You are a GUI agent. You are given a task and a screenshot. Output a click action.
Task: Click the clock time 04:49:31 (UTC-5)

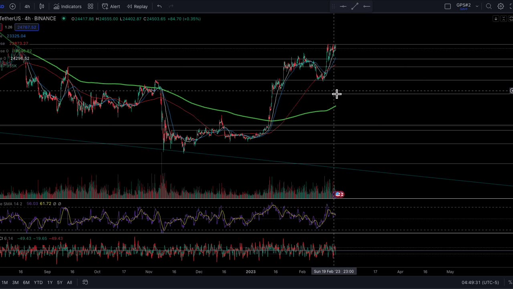pos(480,283)
